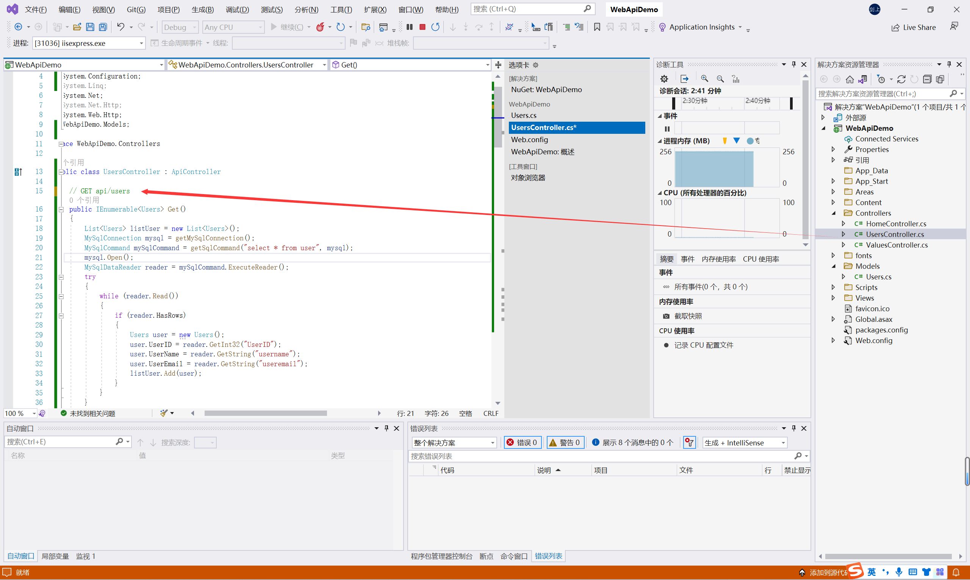The height and width of the screenshot is (580, 970).
Task: Click the Home icon in Solution Explorer
Action: point(850,79)
